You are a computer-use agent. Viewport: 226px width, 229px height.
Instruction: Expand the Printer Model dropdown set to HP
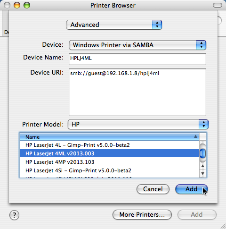[x=138, y=124]
